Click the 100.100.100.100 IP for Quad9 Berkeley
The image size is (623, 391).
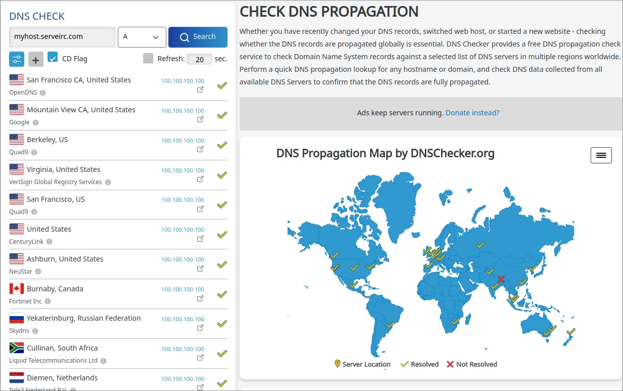(x=183, y=141)
